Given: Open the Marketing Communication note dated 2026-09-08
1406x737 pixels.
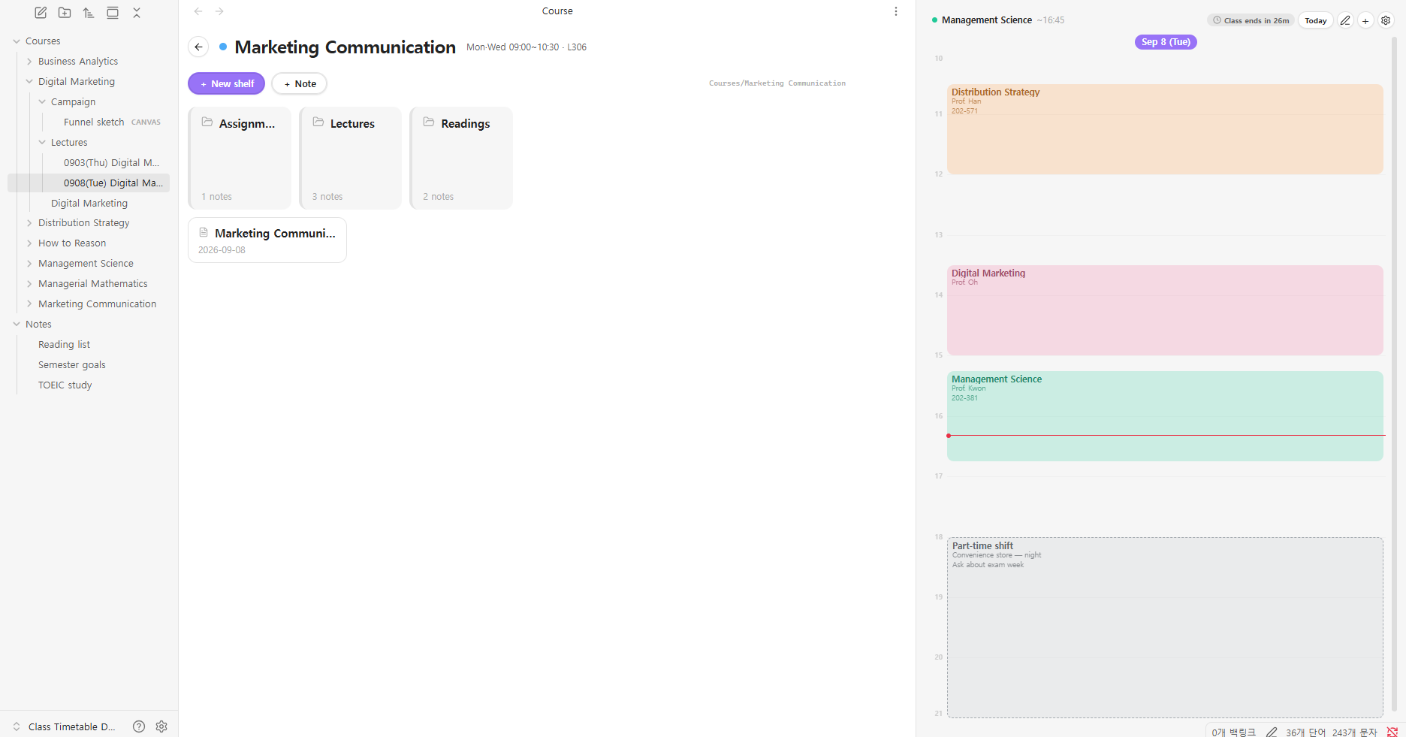Looking at the screenshot, I should coord(267,240).
